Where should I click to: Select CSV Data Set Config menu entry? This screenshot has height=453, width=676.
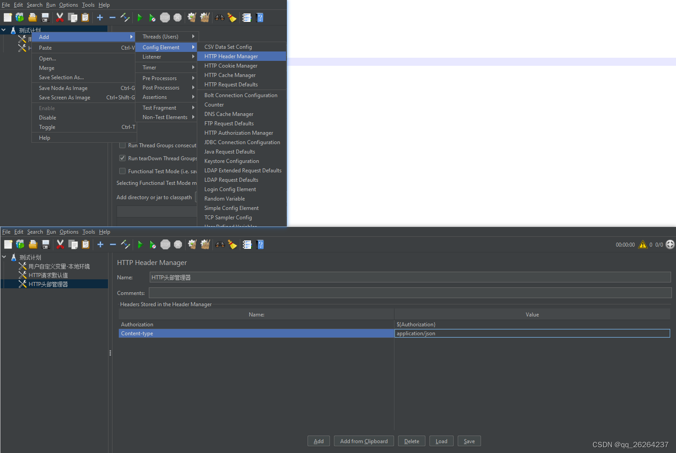tap(242, 47)
